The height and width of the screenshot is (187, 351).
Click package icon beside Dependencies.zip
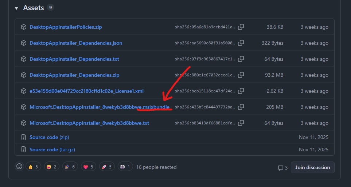pos(23,75)
